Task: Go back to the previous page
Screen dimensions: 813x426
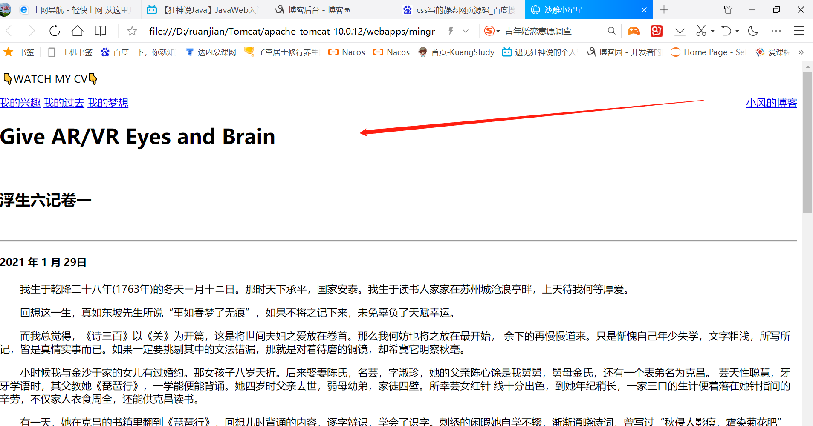Action: tap(9, 31)
